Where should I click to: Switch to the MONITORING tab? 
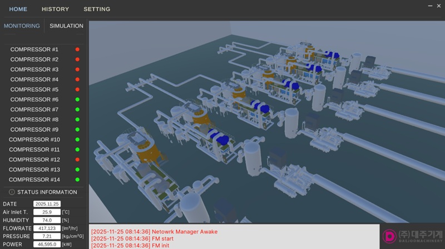click(22, 26)
